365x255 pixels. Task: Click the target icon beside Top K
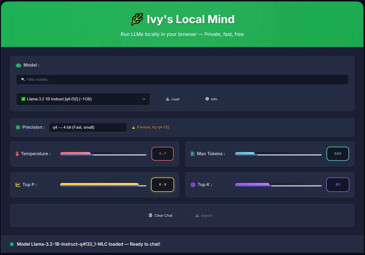(x=193, y=185)
